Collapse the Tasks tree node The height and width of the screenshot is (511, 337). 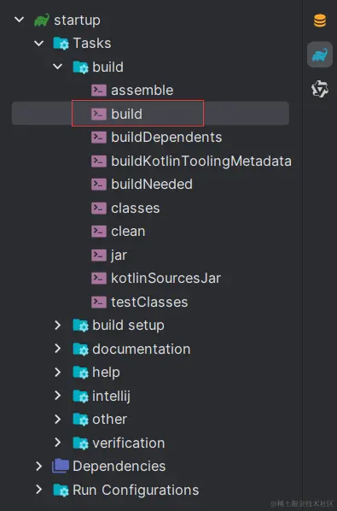pyautogui.click(x=38, y=44)
